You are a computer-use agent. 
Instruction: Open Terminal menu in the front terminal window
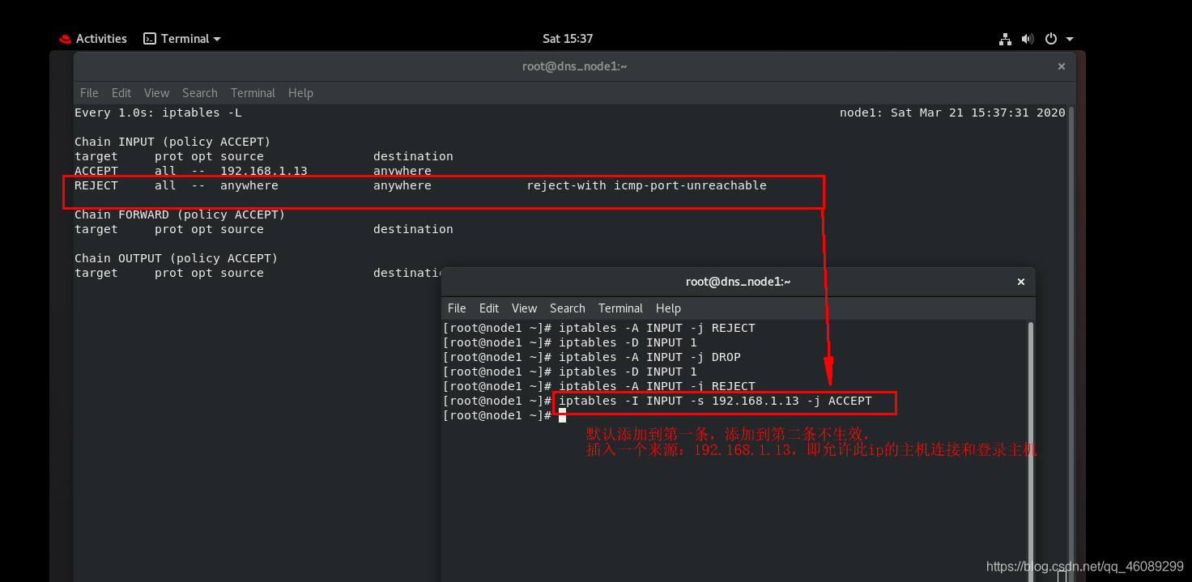[x=620, y=308]
